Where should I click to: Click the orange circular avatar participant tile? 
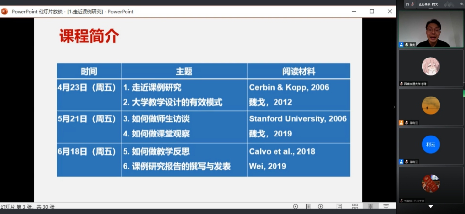pyautogui.click(x=430, y=106)
